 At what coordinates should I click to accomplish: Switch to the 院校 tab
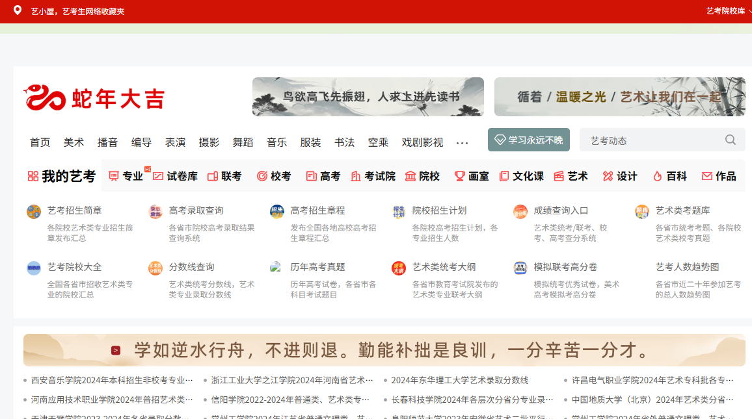pyautogui.click(x=422, y=176)
